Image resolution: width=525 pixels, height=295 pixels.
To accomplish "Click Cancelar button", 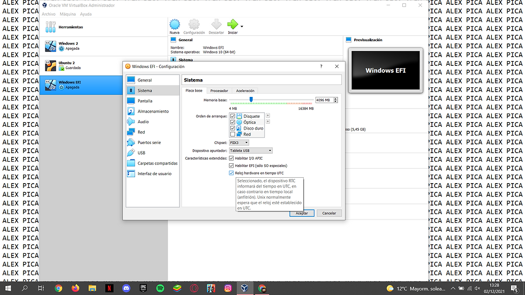I will (x=329, y=213).
